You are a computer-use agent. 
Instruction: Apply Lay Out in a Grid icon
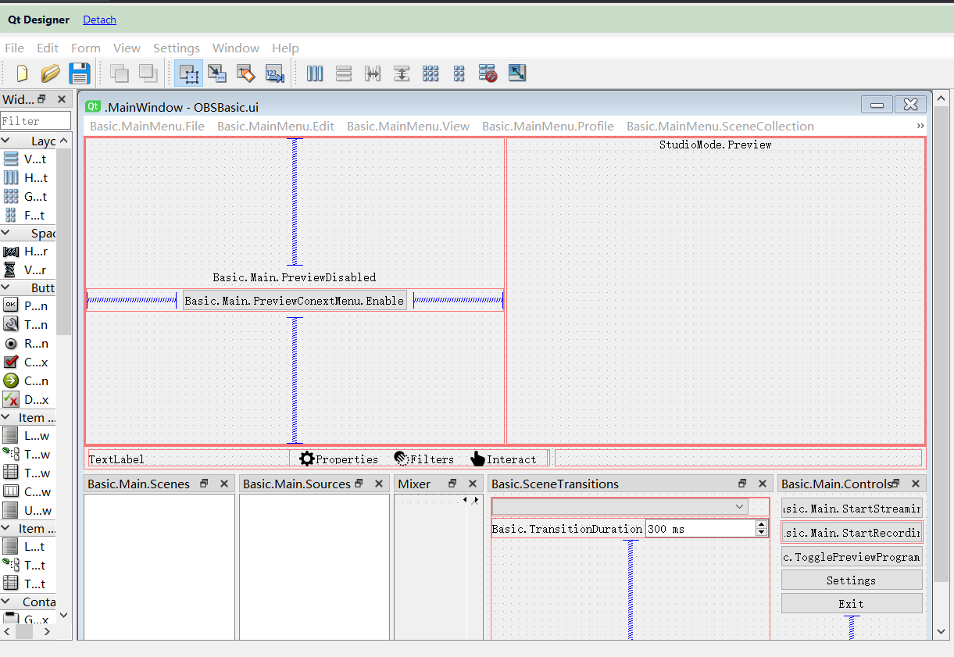point(431,73)
